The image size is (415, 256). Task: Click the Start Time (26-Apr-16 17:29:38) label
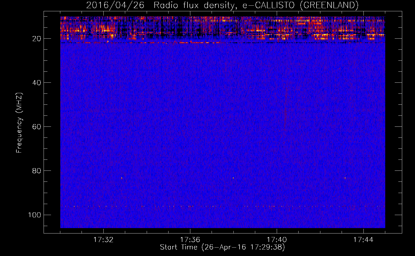[222, 247]
